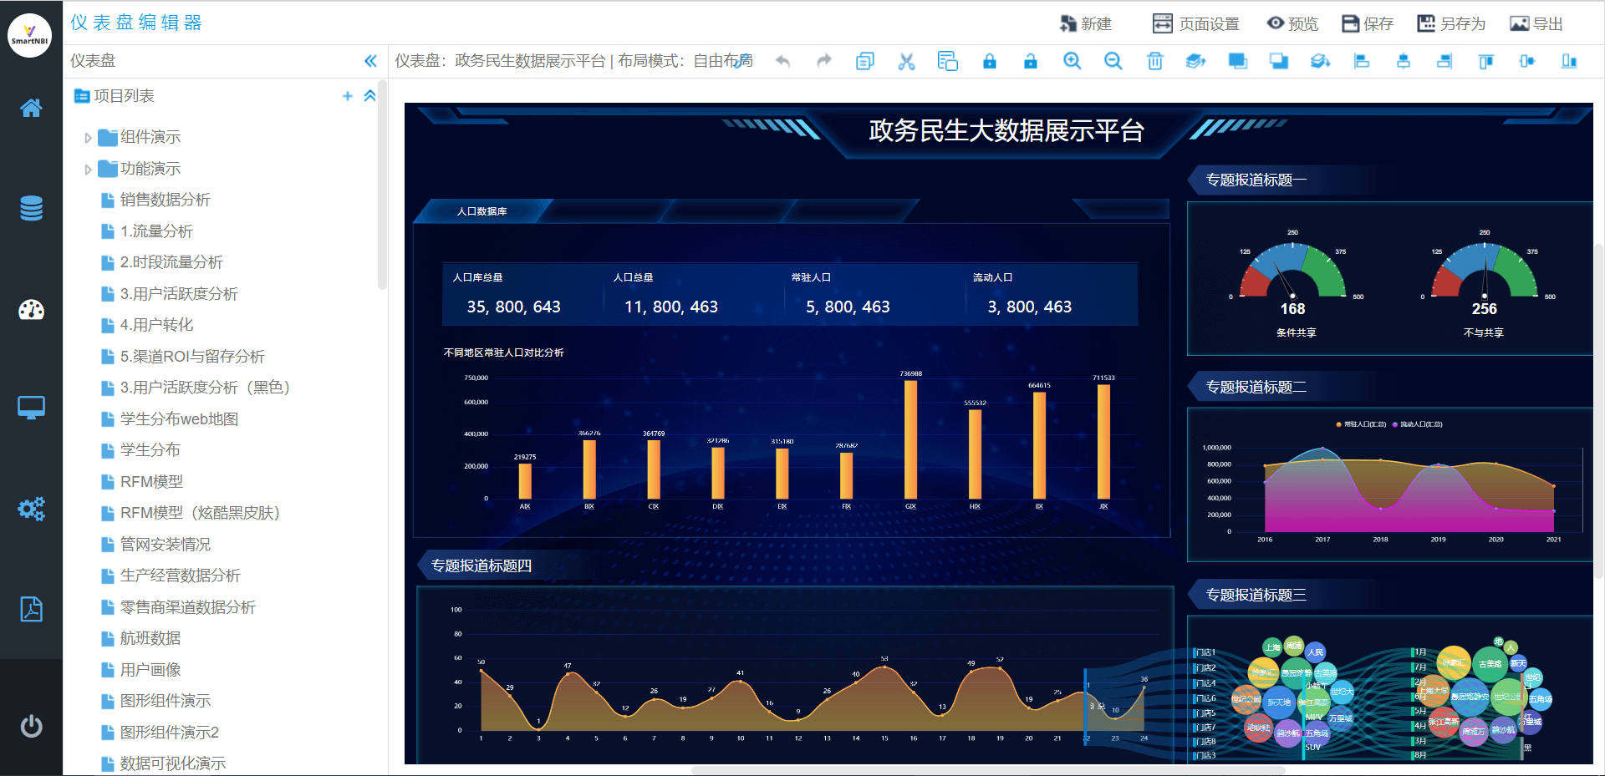Select the 专题报道标题三 header
The width and height of the screenshot is (1605, 776).
(1256, 595)
